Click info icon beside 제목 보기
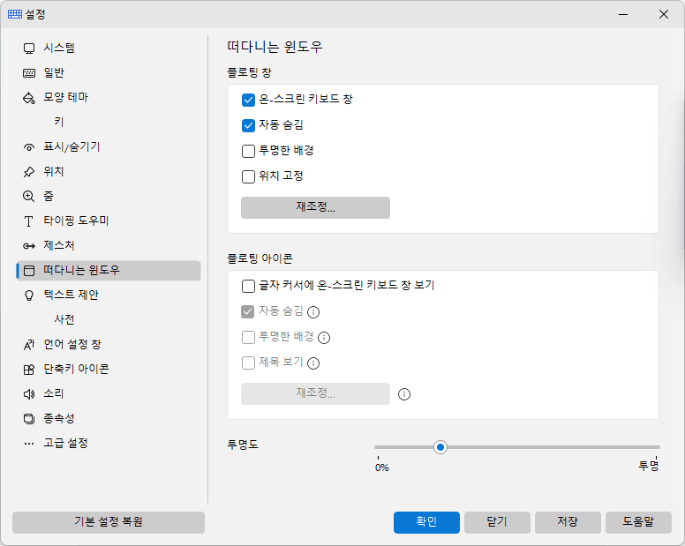The height and width of the screenshot is (546, 685). (313, 363)
